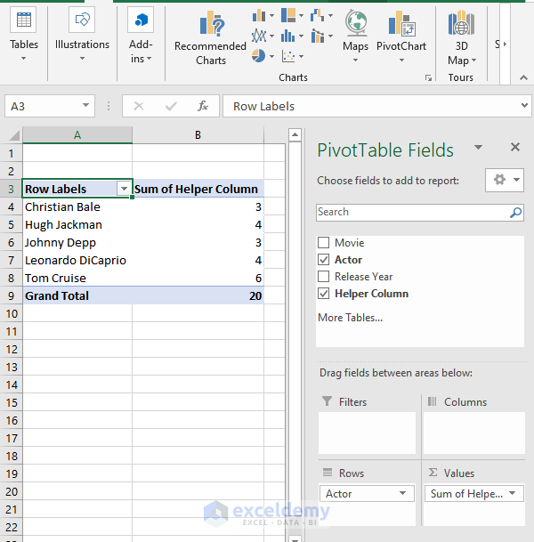Collapse the ribbon with the arrow
The image size is (534, 542).
point(523,77)
